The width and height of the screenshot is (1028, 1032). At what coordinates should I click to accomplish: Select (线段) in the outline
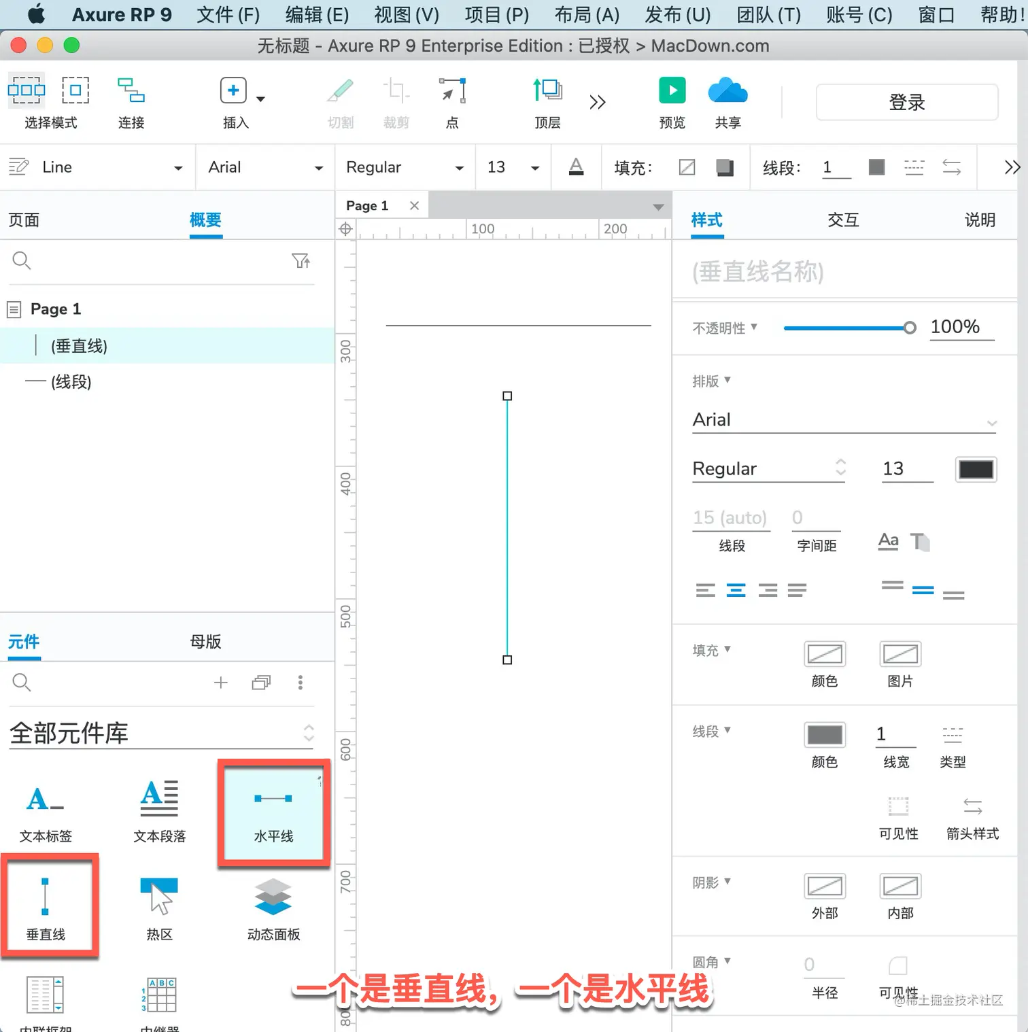click(167, 382)
